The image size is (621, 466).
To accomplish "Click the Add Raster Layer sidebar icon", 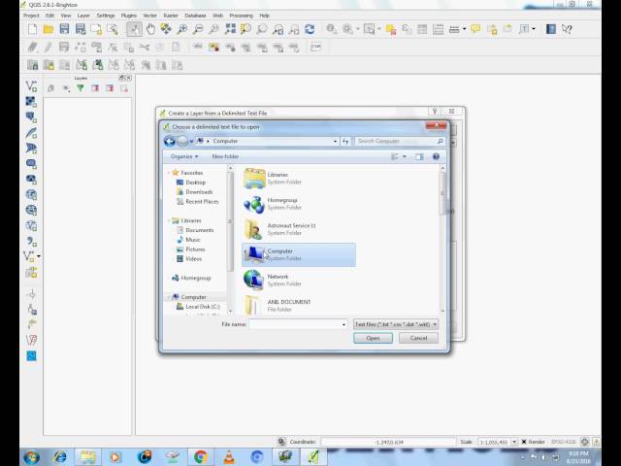I will [x=31, y=101].
